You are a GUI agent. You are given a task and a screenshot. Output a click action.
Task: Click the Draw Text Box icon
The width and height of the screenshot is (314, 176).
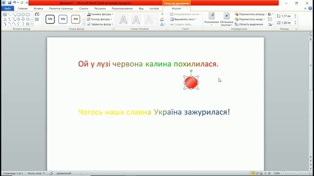tap(37, 19)
